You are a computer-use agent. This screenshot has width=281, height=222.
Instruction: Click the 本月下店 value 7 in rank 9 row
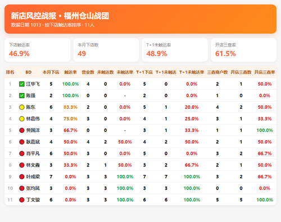click(51, 177)
